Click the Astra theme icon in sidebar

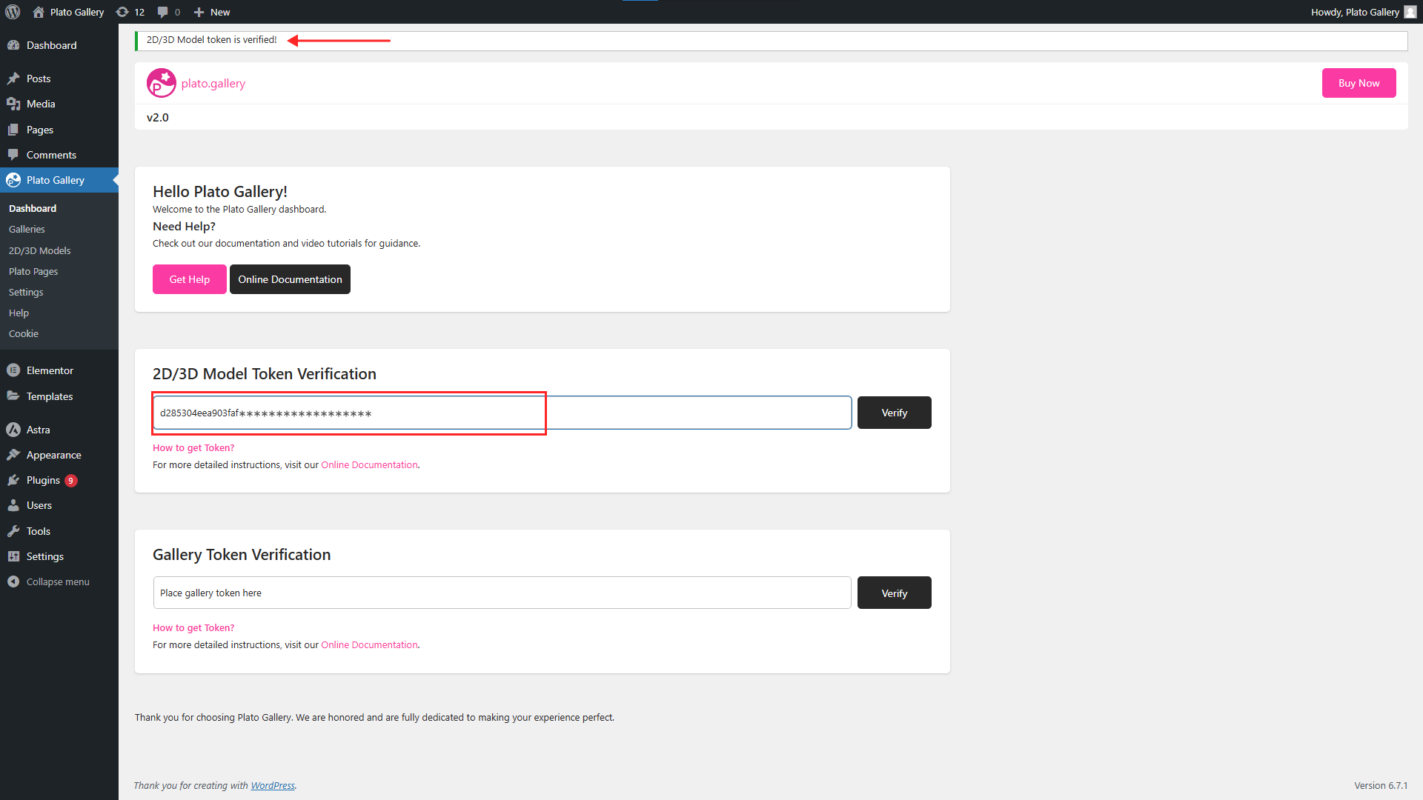[x=15, y=430]
